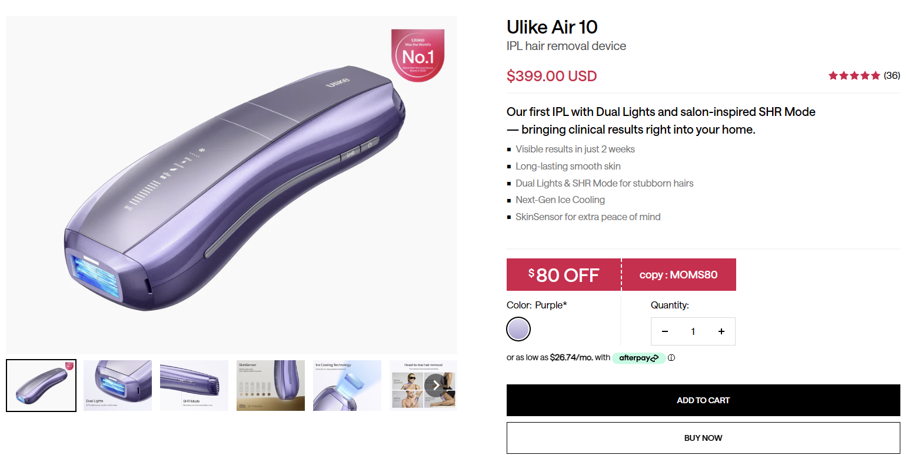The width and height of the screenshot is (908, 455).
Task: Click the next thumbnails arrow
Action: [x=435, y=385]
